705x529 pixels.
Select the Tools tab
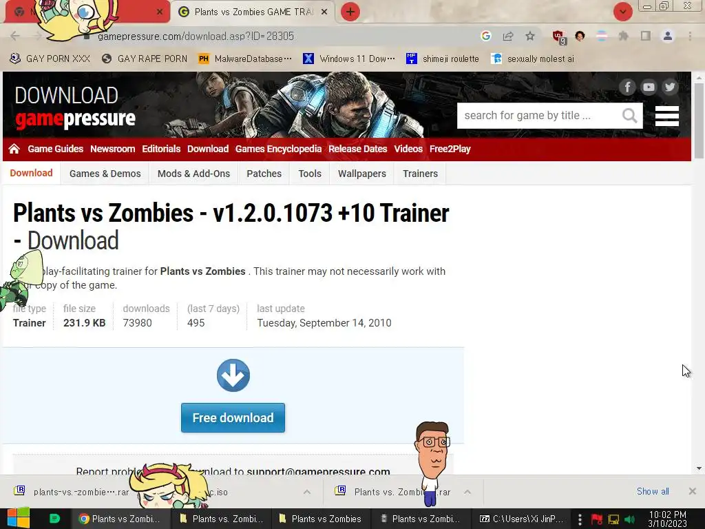click(x=310, y=174)
